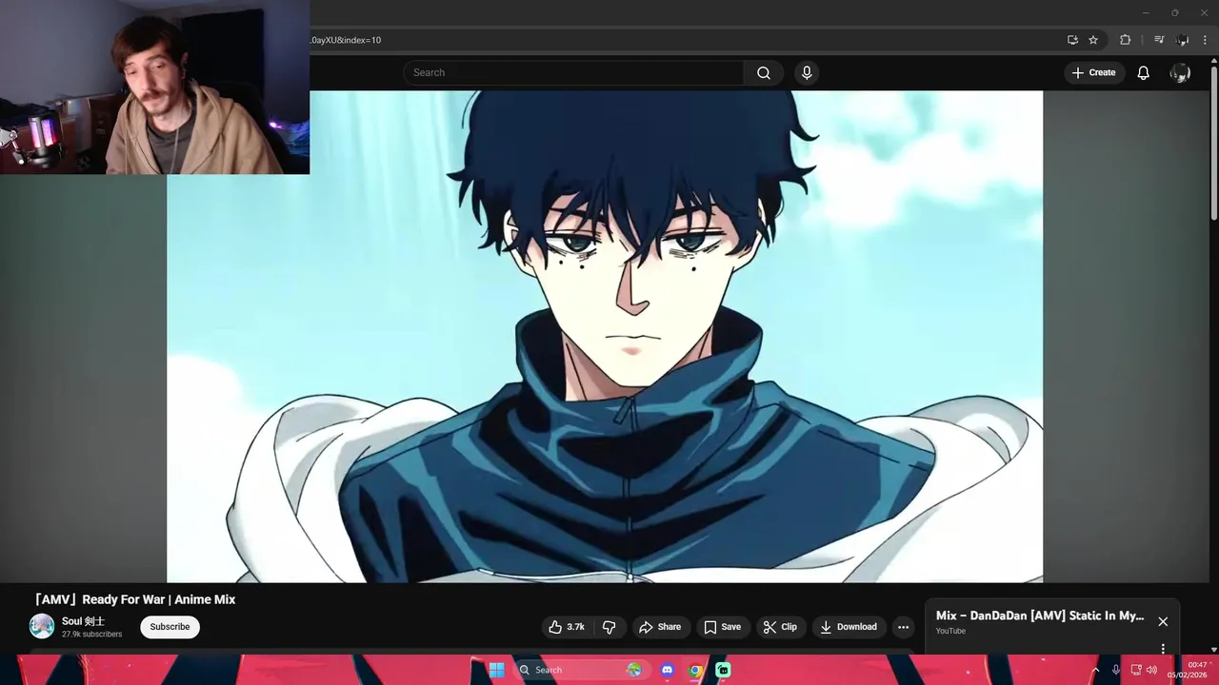Viewport: 1219px width, 685px height.
Task: Install app icon in the address bar
Action: (x=1072, y=40)
